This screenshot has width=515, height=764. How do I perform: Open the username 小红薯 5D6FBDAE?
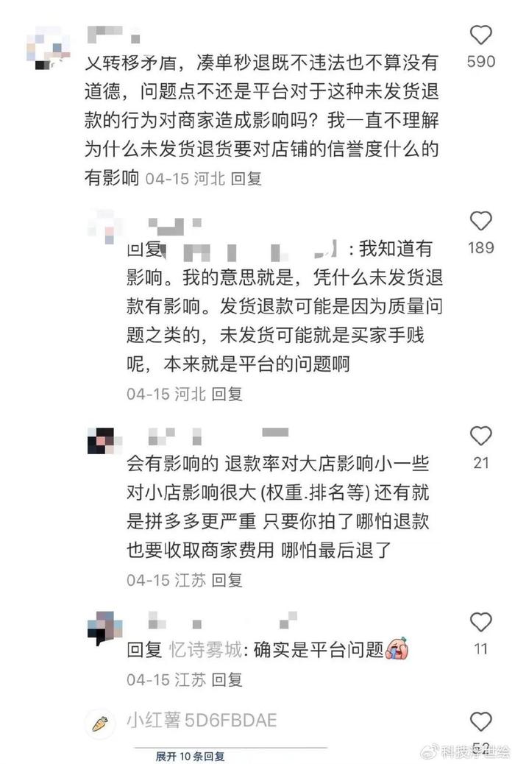pyautogui.click(x=202, y=720)
